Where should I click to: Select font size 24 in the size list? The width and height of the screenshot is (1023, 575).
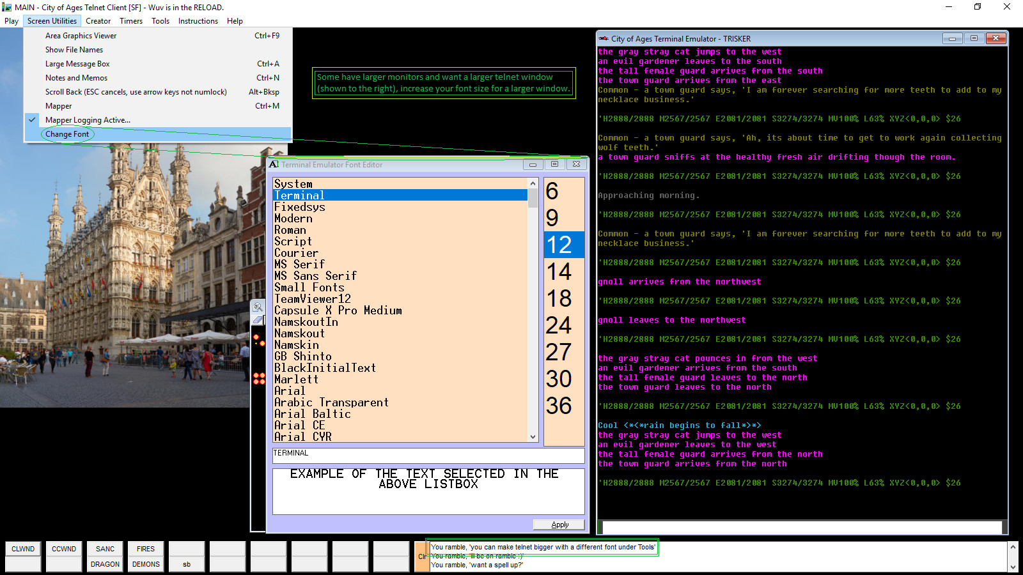point(560,326)
